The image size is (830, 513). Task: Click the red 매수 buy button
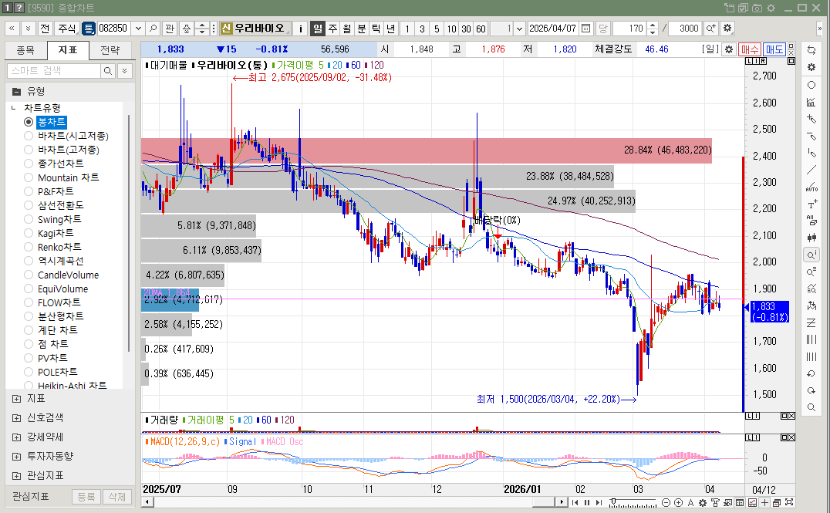pyautogui.click(x=750, y=49)
